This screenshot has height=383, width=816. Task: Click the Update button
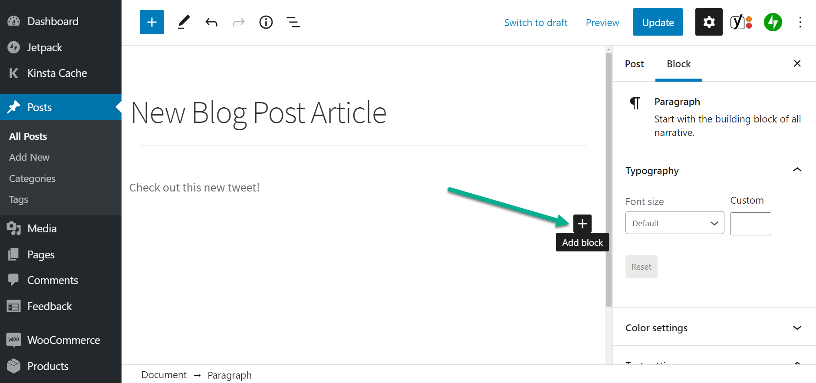pos(658,22)
